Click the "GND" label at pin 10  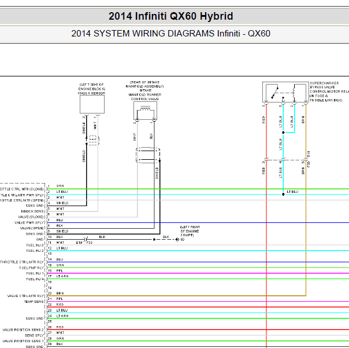click(40, 240)
